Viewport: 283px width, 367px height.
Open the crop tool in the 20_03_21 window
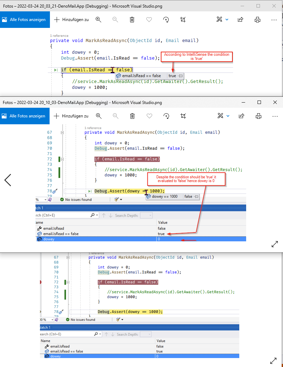pos(183,20)
